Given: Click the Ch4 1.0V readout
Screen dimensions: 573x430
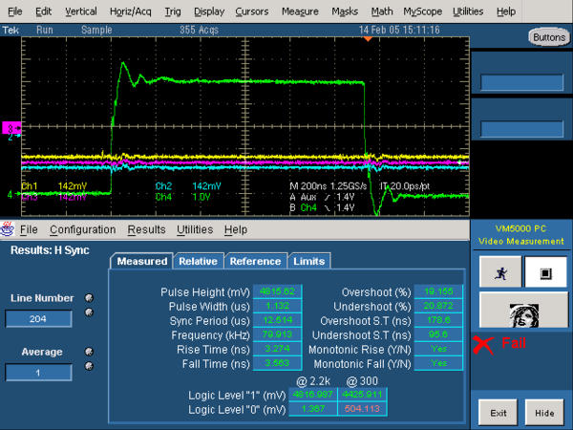Looking at the screenshot, I should 182,197.
